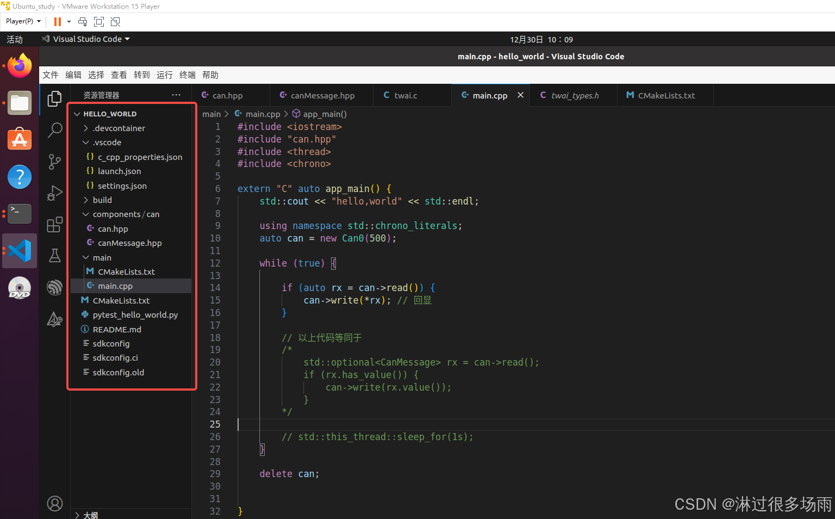Open Run and Debug view
The width and height of the screenshot is (835, 519).
click(55, 193)
